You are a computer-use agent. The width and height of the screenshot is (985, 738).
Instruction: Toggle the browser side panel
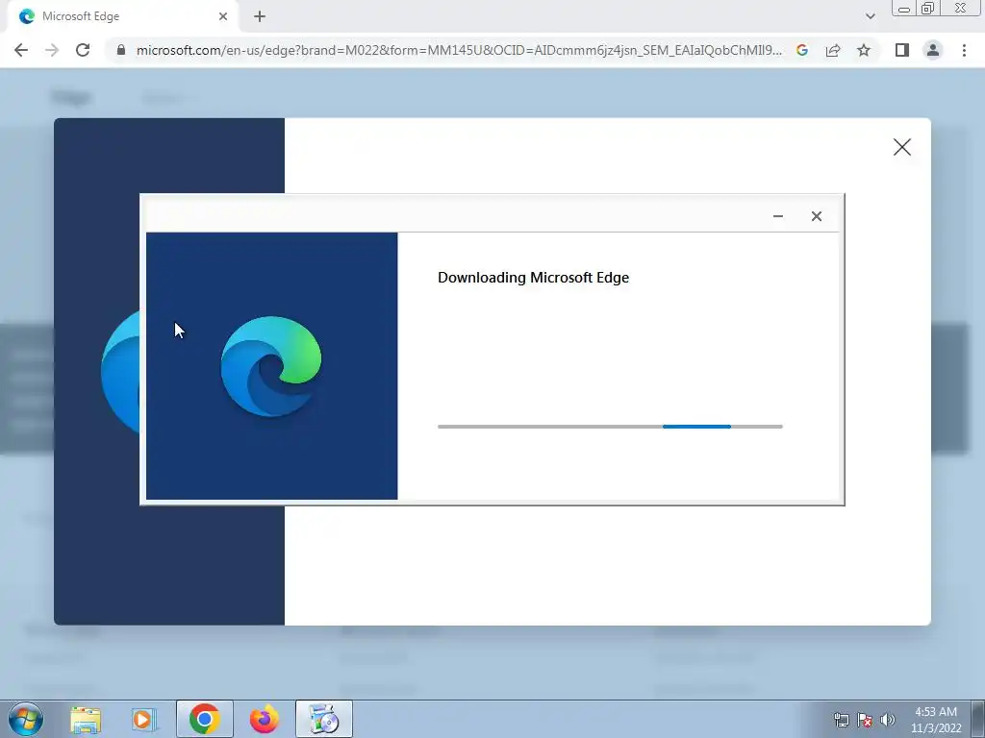tap(902, 50)
